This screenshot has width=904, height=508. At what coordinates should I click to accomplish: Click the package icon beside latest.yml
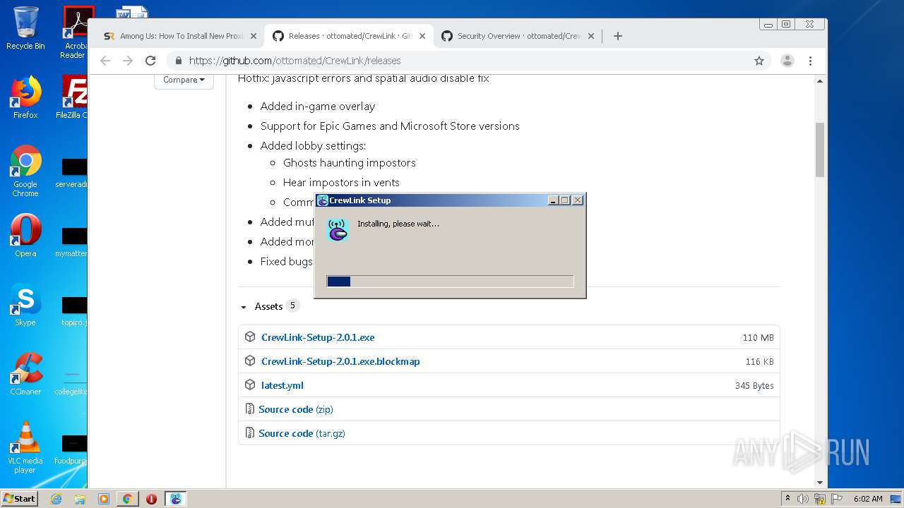(250, 385)
